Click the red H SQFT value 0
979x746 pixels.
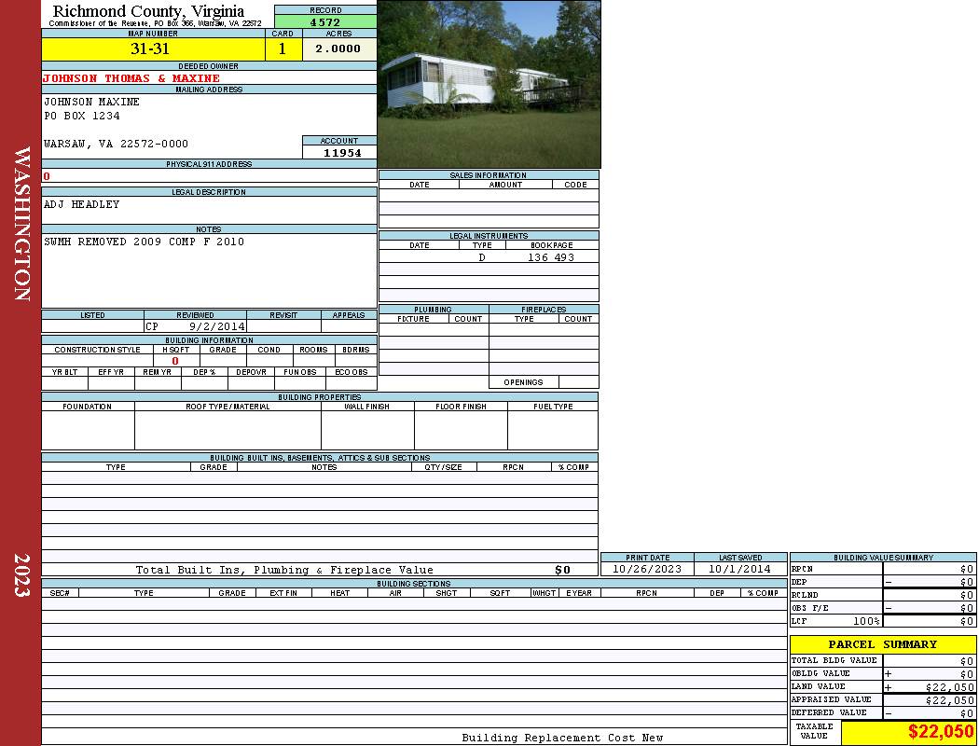click(175, 361)
